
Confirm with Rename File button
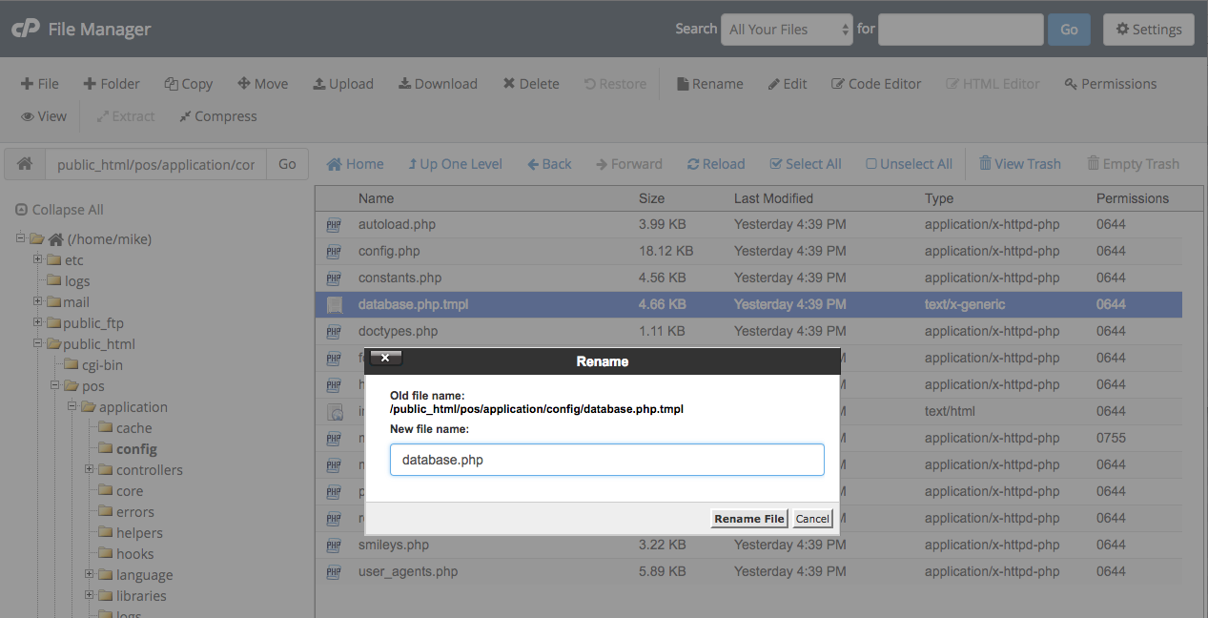point(749,519)
